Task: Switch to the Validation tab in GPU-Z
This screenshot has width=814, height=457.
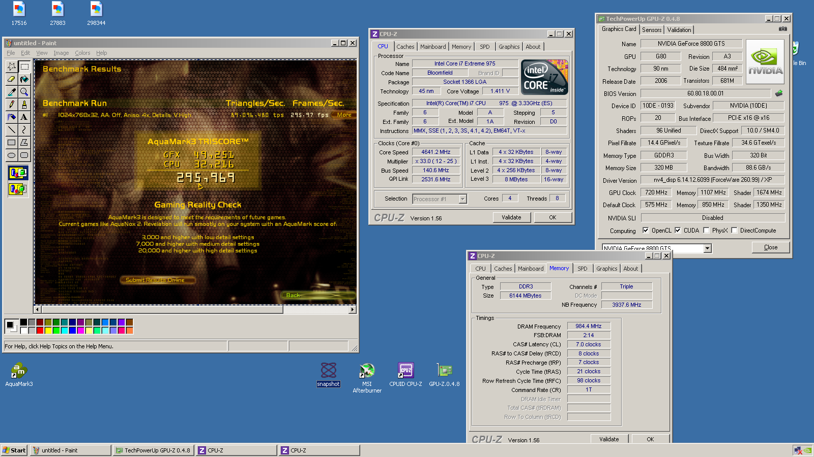Action: (x=679, y=30)
